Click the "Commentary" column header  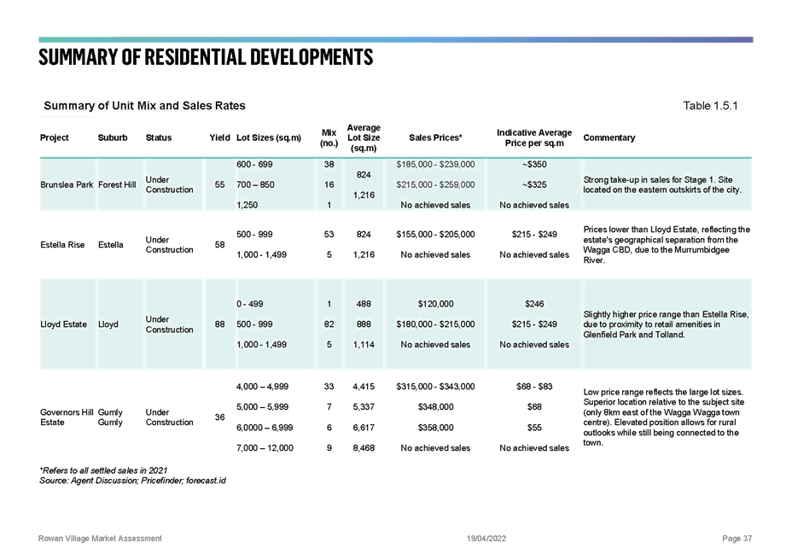click(609, 137)
